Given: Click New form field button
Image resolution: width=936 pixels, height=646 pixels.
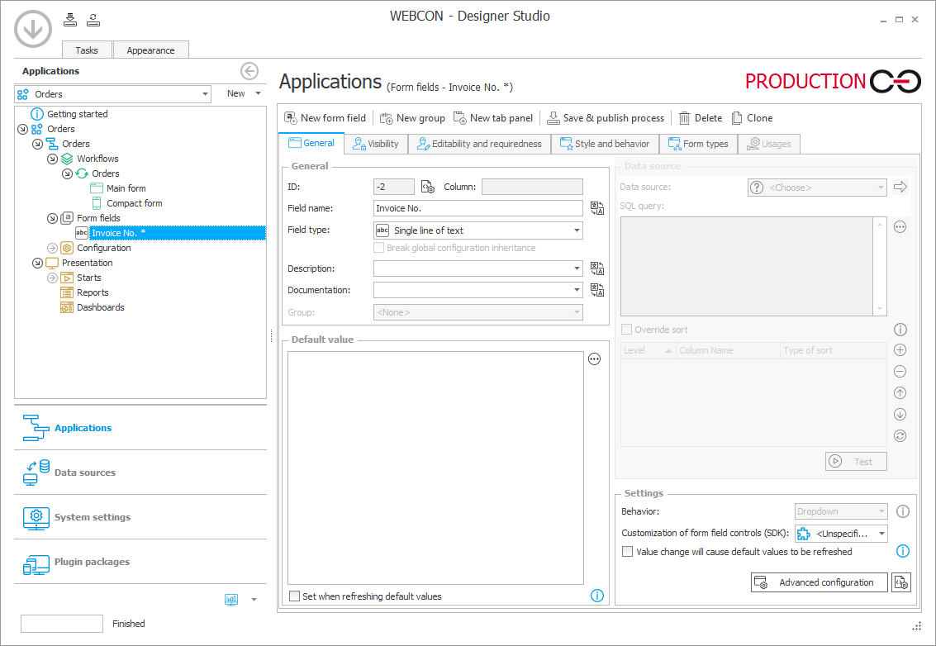Looking at the screenshot, I should pyautogui.click(x=325, y=118).
